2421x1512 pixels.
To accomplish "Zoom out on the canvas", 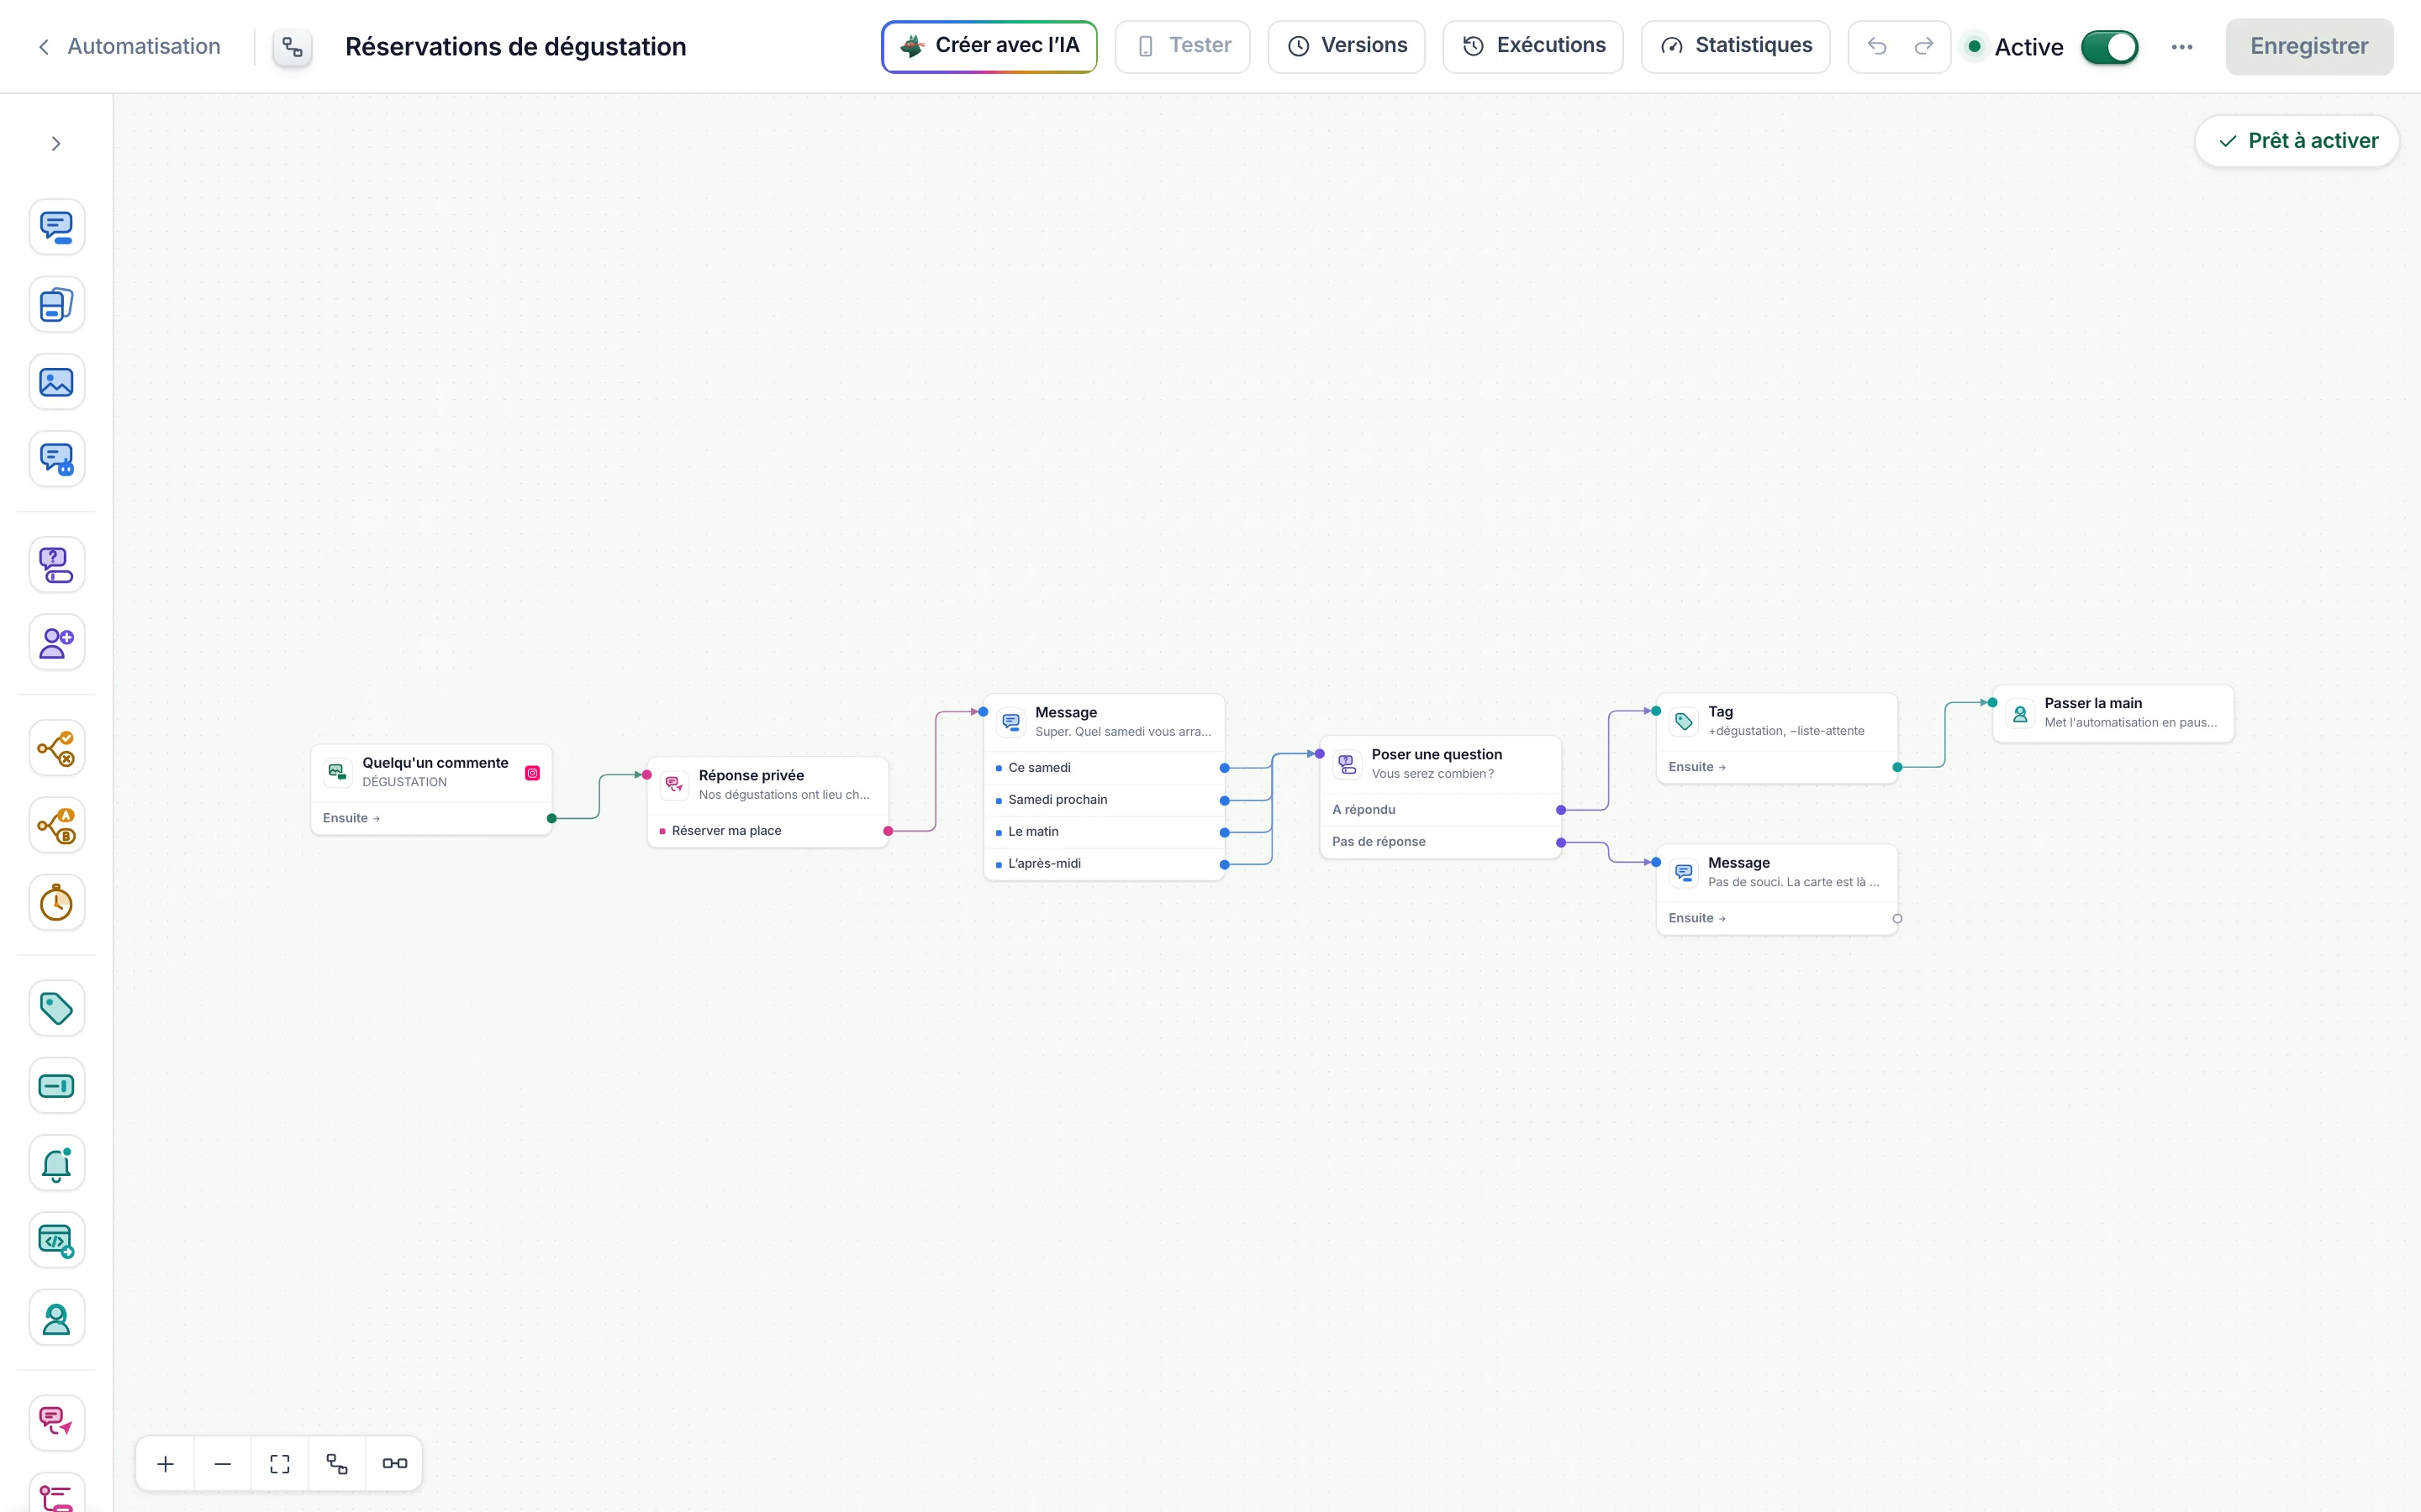I will 223,1464.
